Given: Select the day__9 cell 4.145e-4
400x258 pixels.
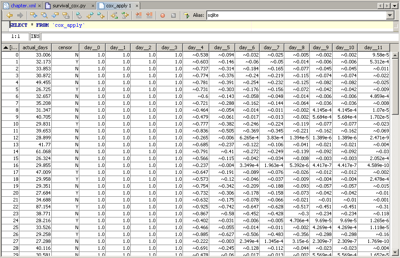Looking at the screenshot, I should pyautogui.click(x=321, y=110).
